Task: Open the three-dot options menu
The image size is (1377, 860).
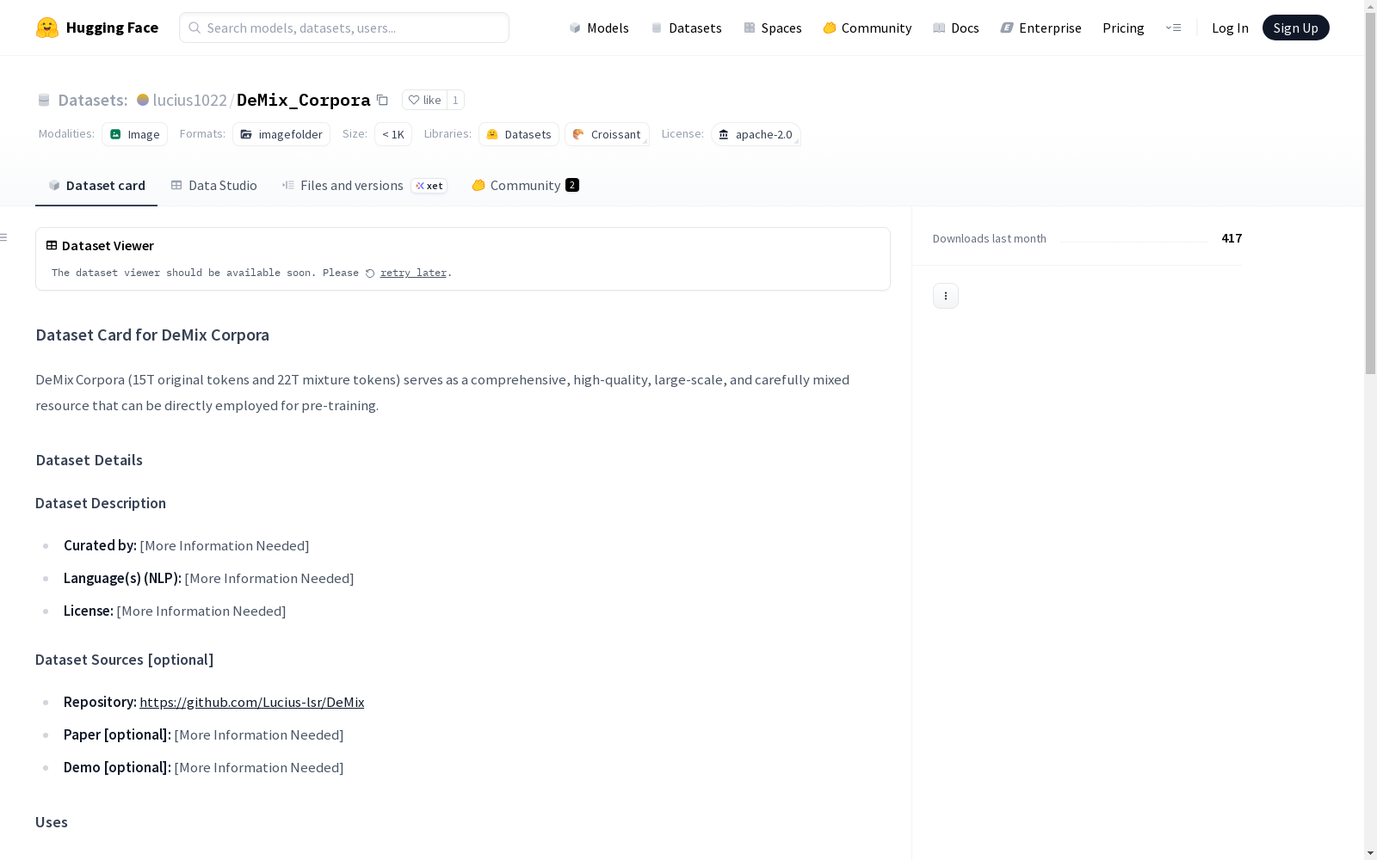Action: [x=946, y=296]
